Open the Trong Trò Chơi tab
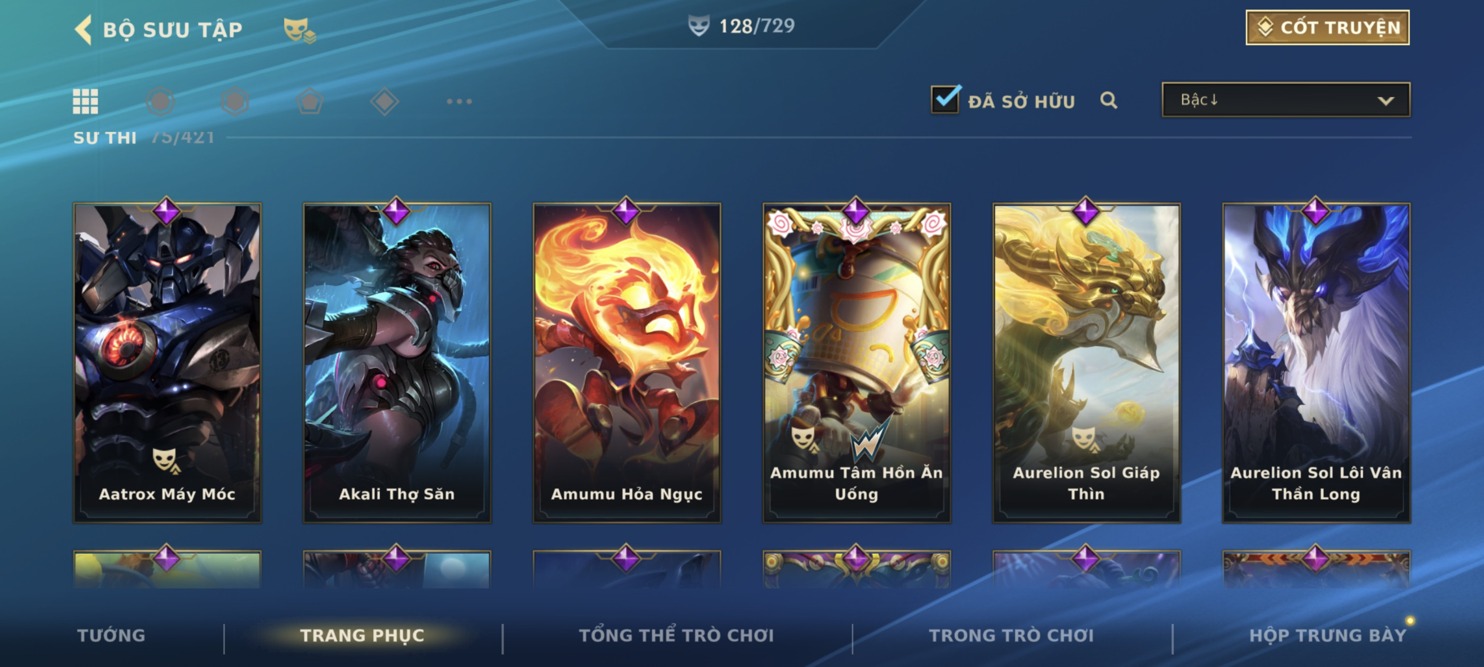 1011,635
